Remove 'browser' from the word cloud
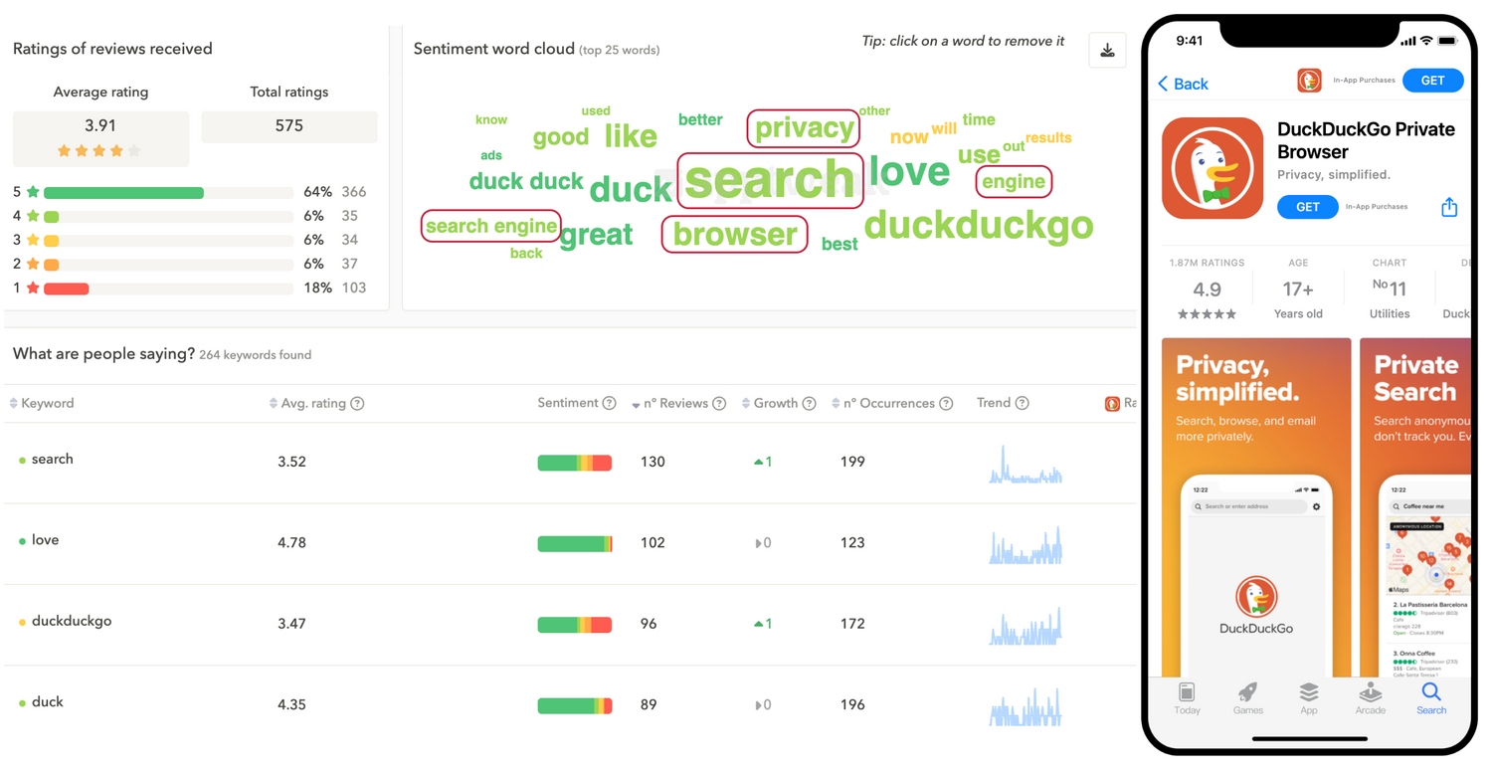The height and width of the screenshot is (770, 1492). (734, 234)
